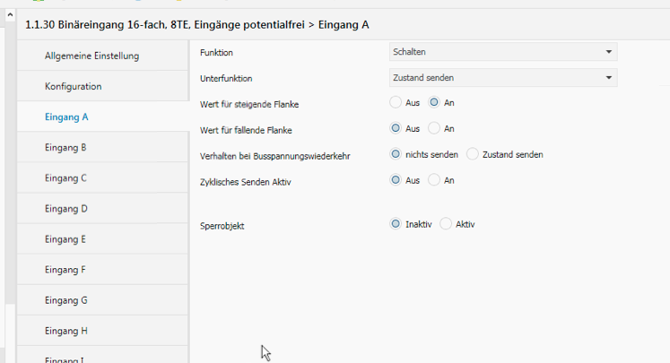
Task: Select the Eingang F tab
Action: (65, 269)
